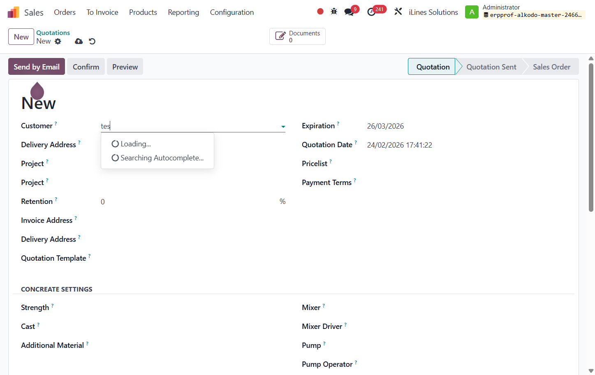Screen dimensions: 595x375
Task: Open the Sales app home icon
Action: (14, 12)
